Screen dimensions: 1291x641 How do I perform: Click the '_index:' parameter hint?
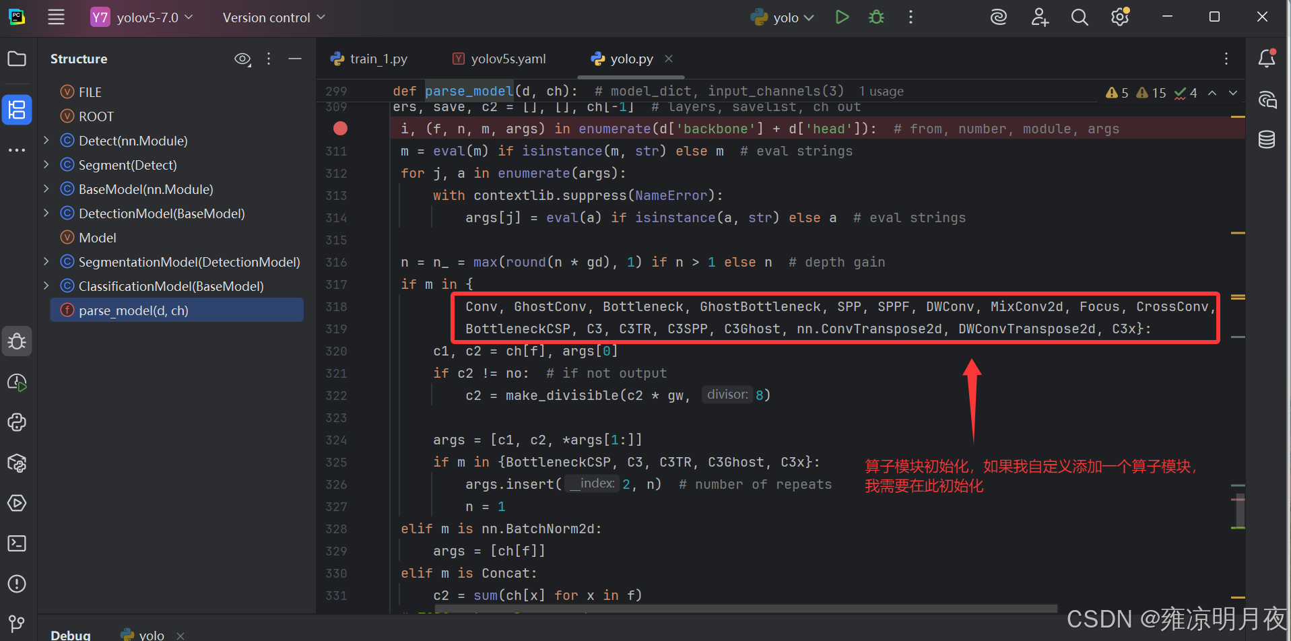(592, 483)
